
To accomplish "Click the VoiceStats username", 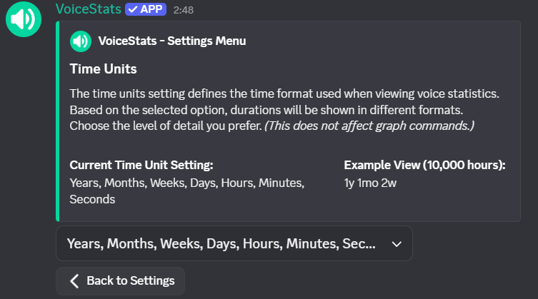I will 88,10.
